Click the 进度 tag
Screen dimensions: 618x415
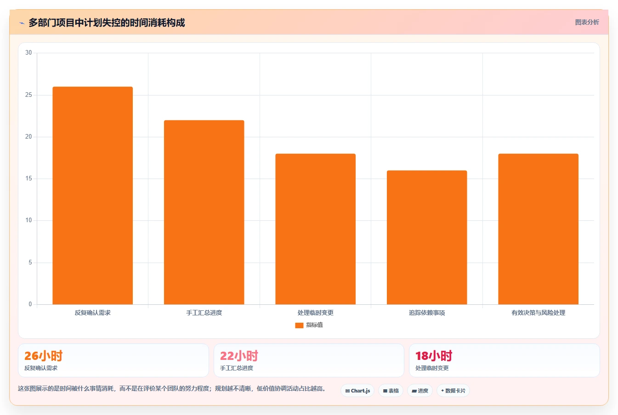420,391
